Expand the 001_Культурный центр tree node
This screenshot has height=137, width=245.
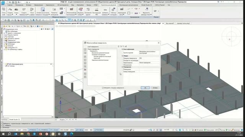tap(6, 64)
